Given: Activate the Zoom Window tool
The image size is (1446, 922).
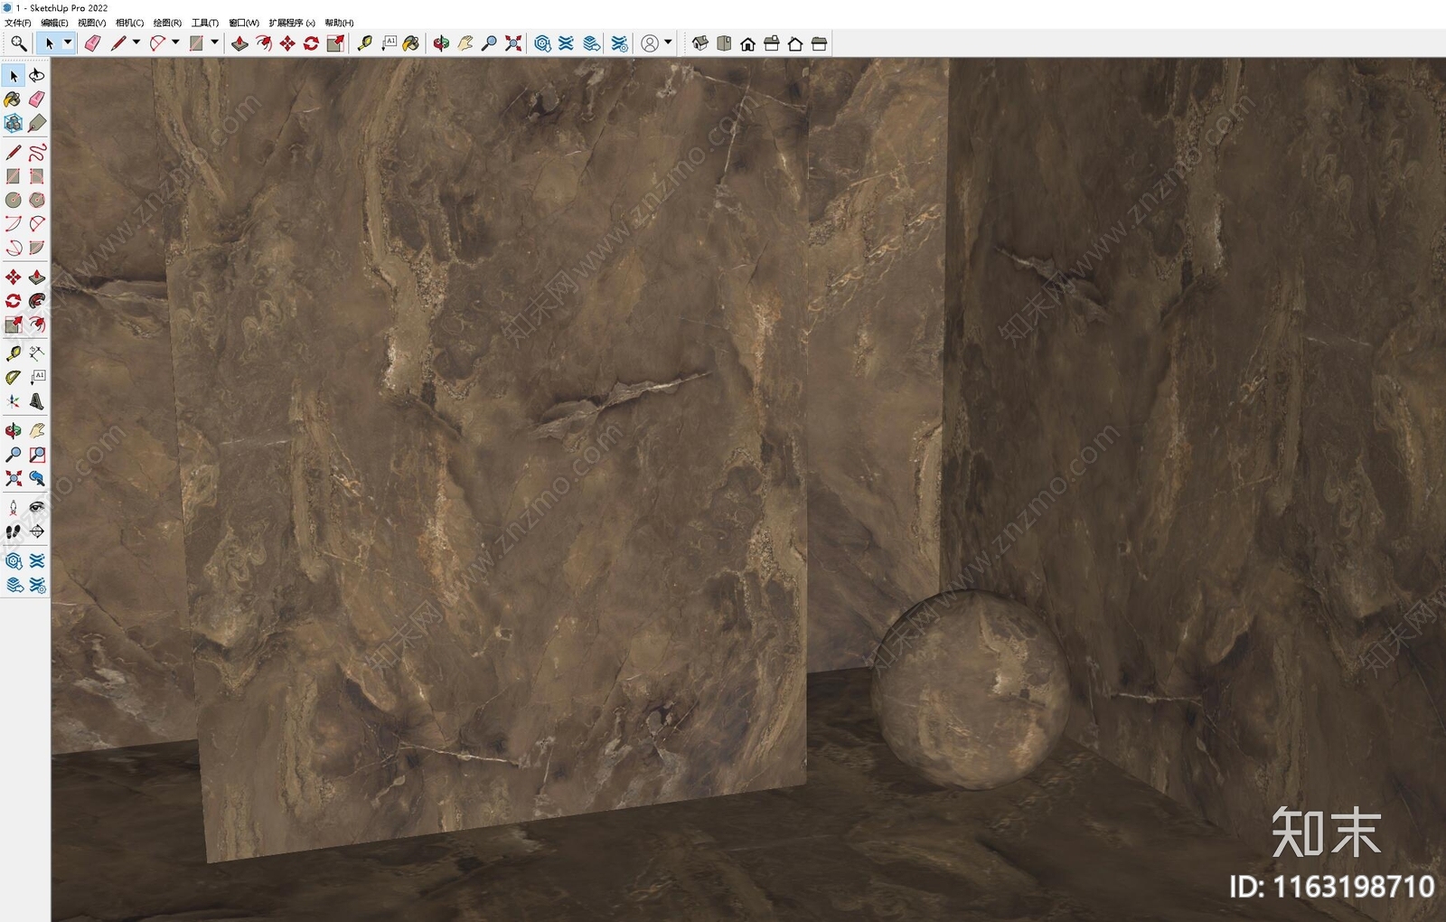Looking at the screenshot, I should [x=37, y=455].
